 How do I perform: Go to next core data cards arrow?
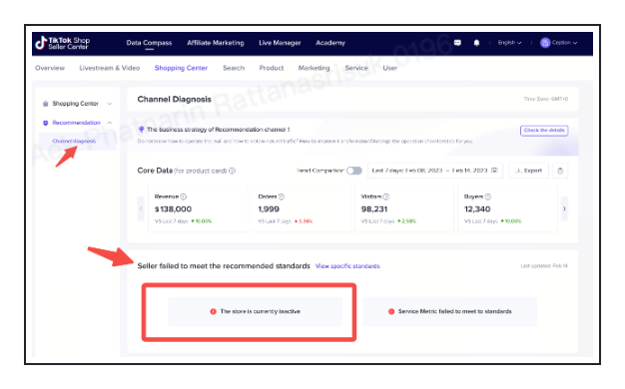(564, 208)
